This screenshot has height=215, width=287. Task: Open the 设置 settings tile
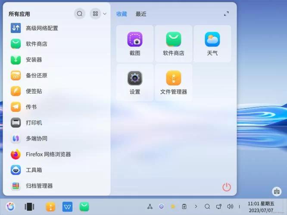point(135,83)
